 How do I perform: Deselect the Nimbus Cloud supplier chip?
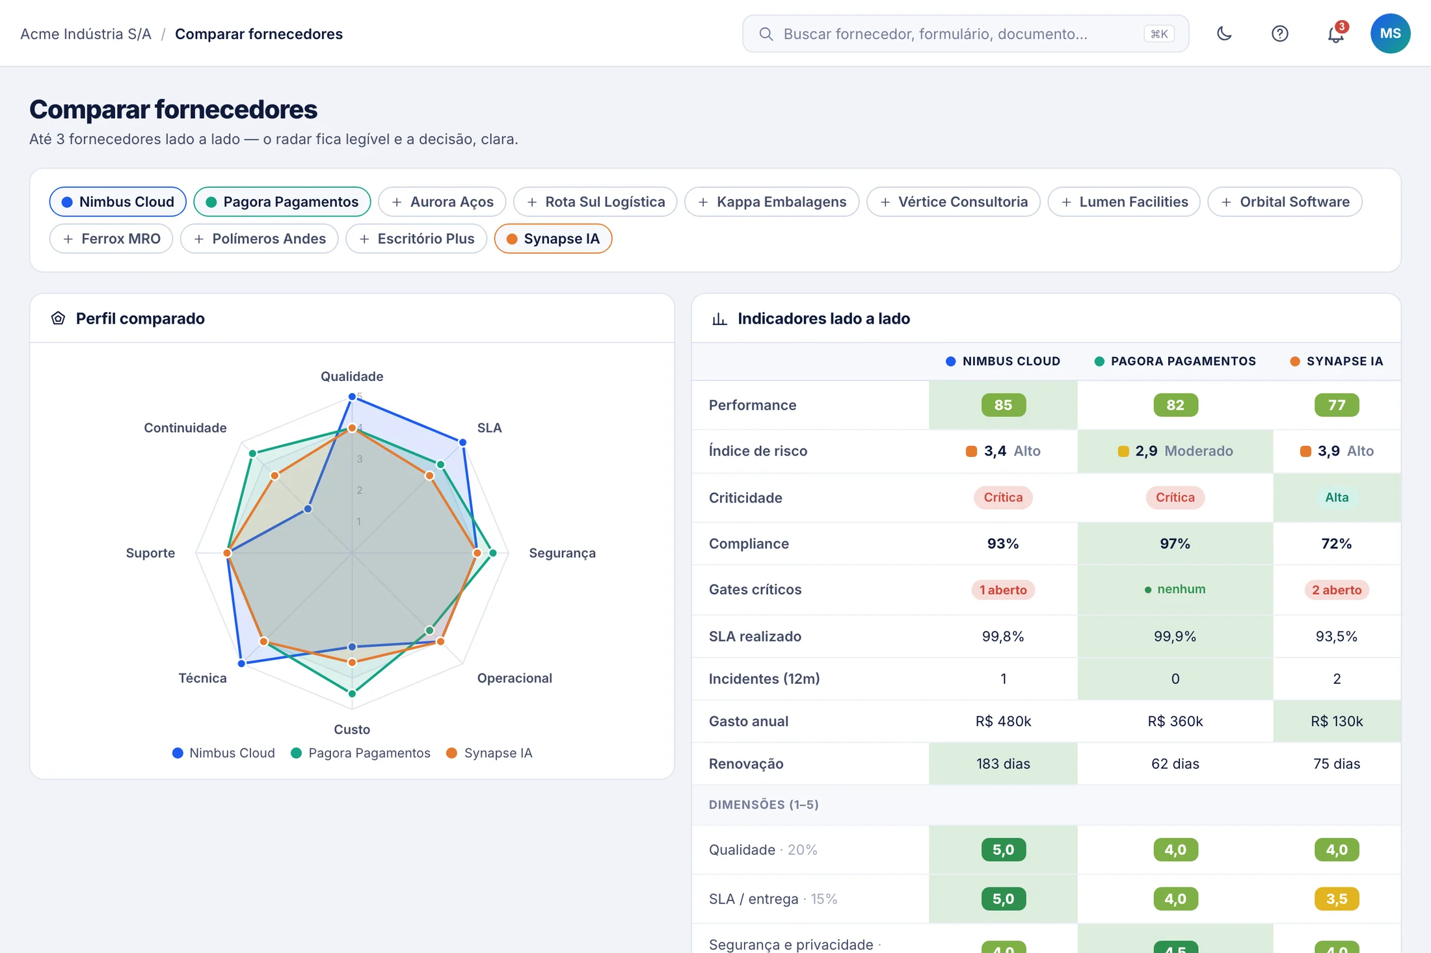(118, 202)
